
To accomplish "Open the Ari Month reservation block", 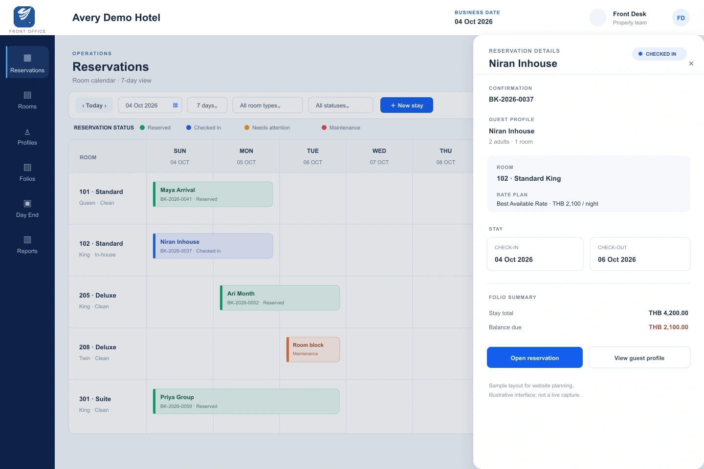I will pos(280,298).
